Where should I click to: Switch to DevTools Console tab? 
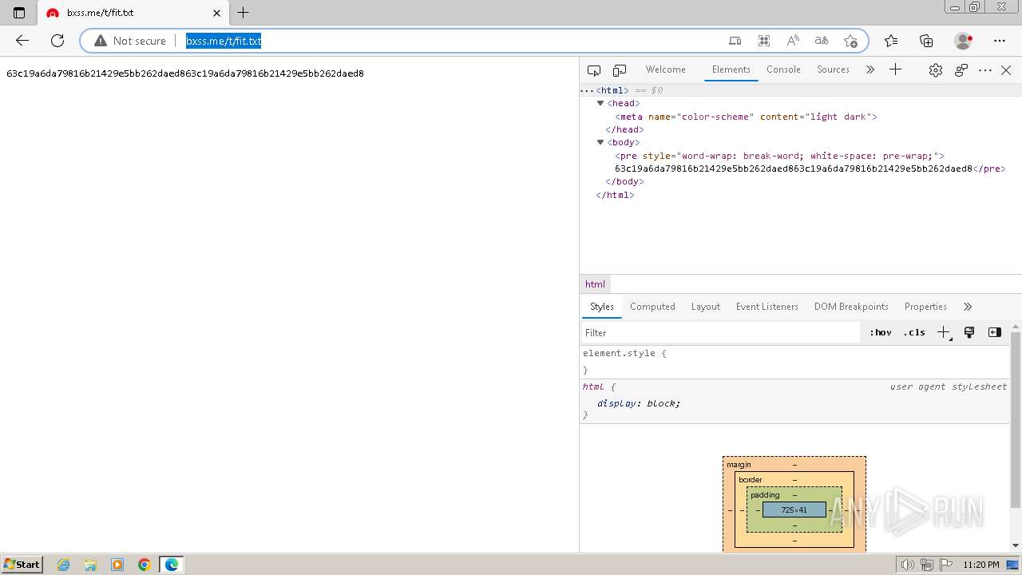(783, 69)
